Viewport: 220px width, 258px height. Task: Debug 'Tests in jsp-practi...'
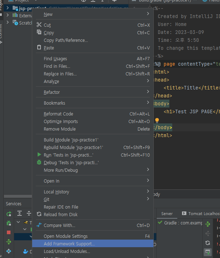93,163
